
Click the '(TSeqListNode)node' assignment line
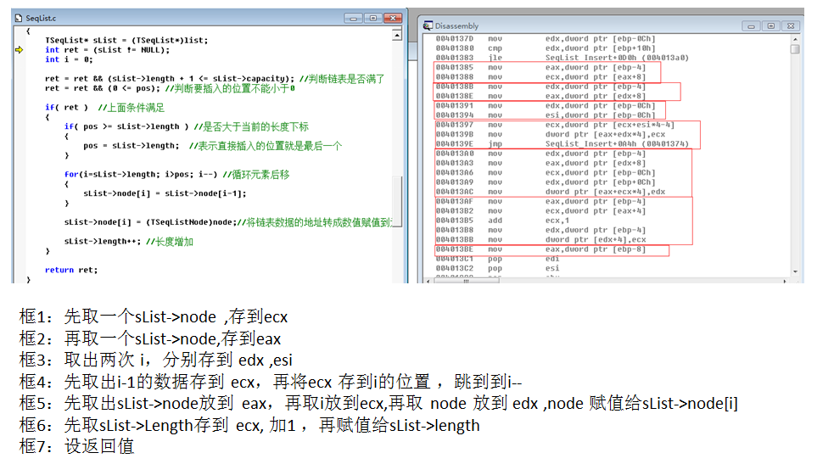227,222
